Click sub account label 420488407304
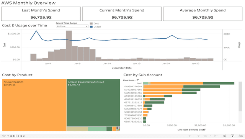 133,106
